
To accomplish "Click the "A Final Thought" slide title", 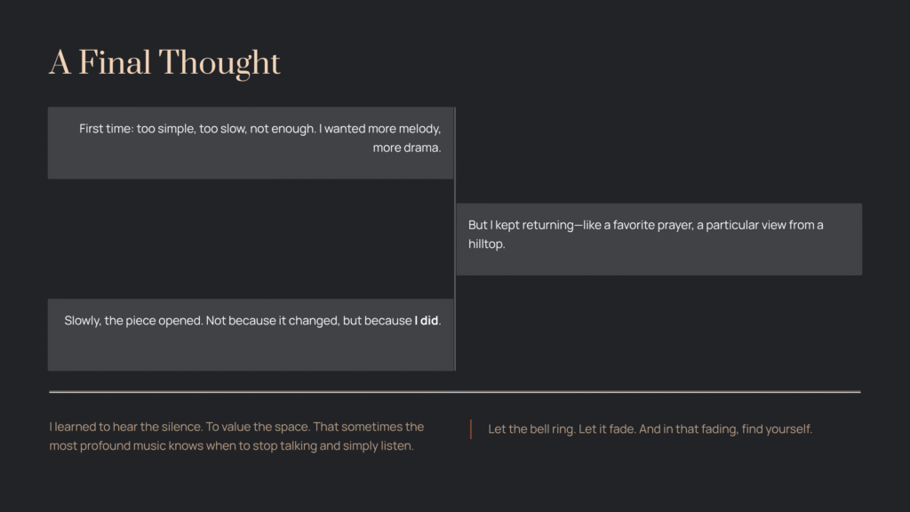I will [164, 63].
